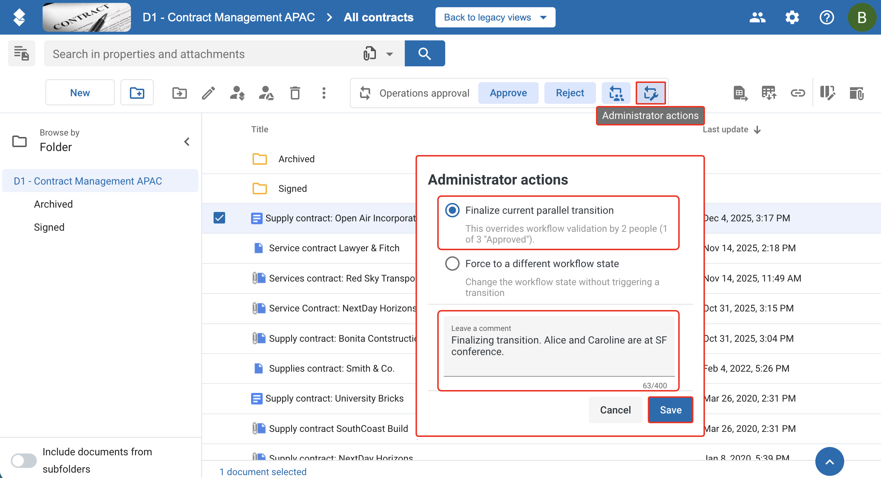Open Supply contract SouthCoast Build
The height and width of the screenshot is (478, 881).
(338, 429)
